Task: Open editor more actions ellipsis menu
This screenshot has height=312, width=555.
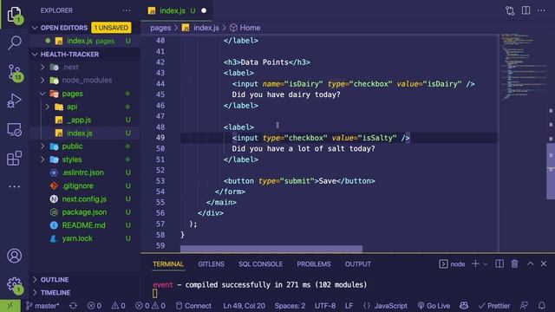Action: point(541,10)
